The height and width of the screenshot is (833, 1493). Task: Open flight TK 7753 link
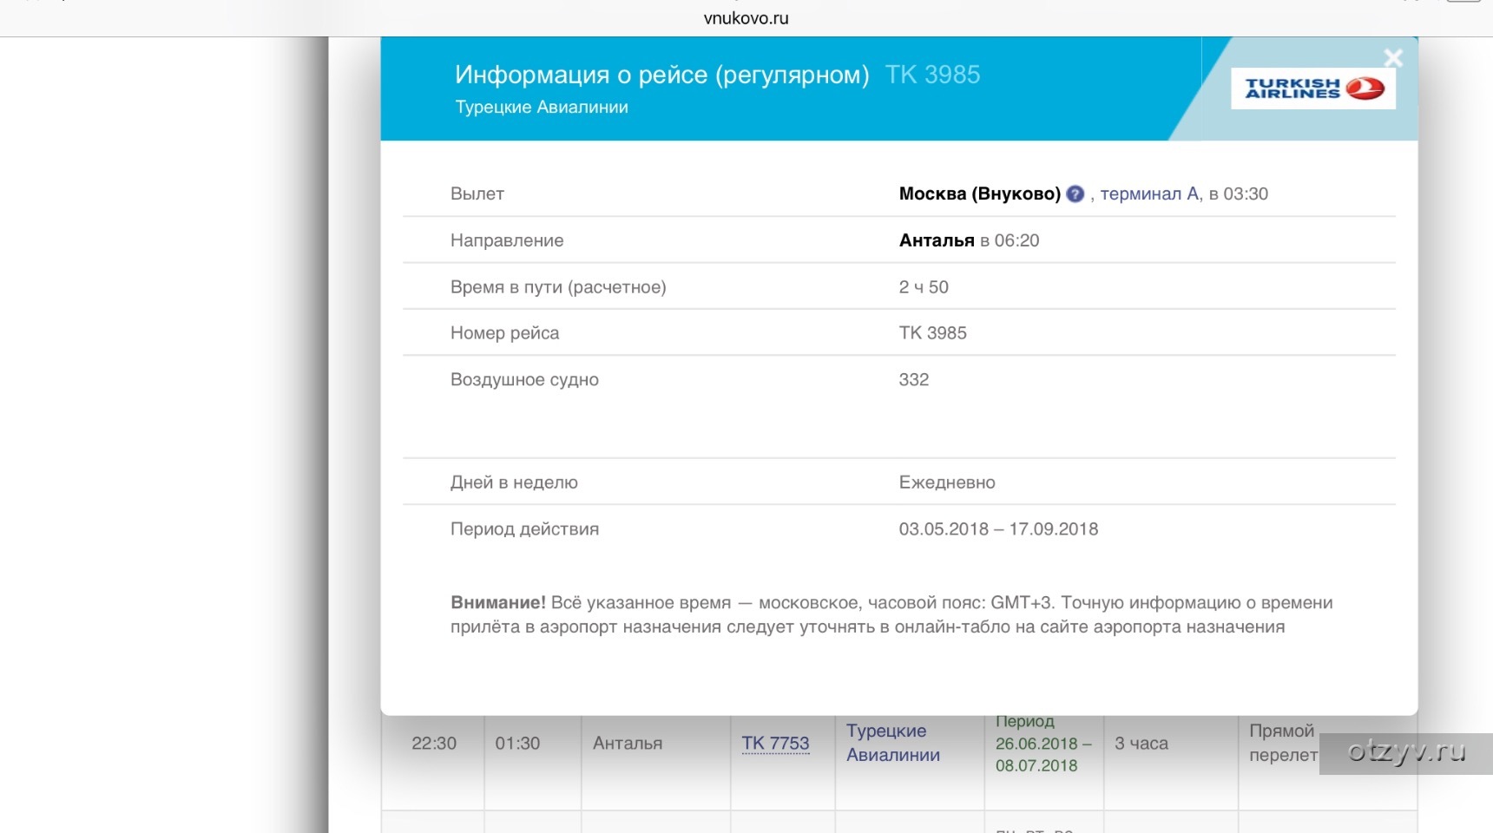click(775, 744)
